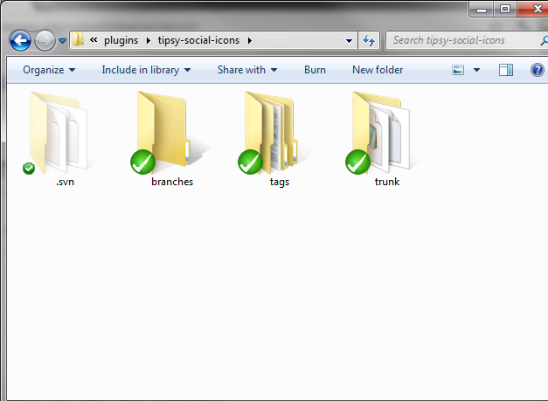Expand the hidden path chevron «
Screen dimensions: 548x401
click(94, 40)
